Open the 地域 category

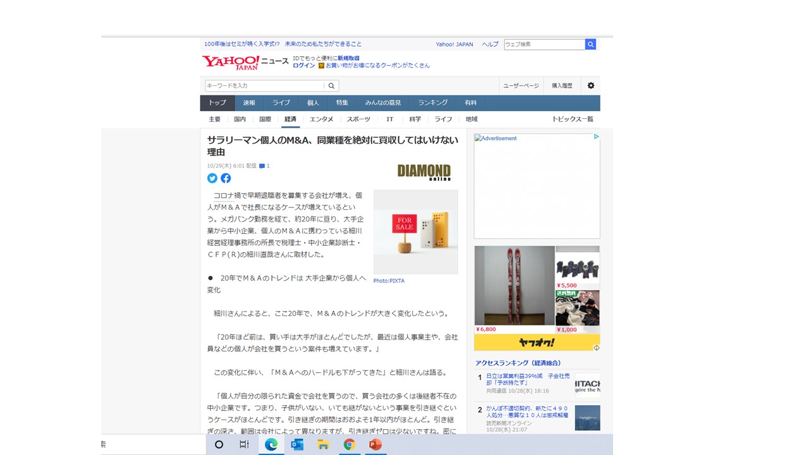(x=471, y=119)
